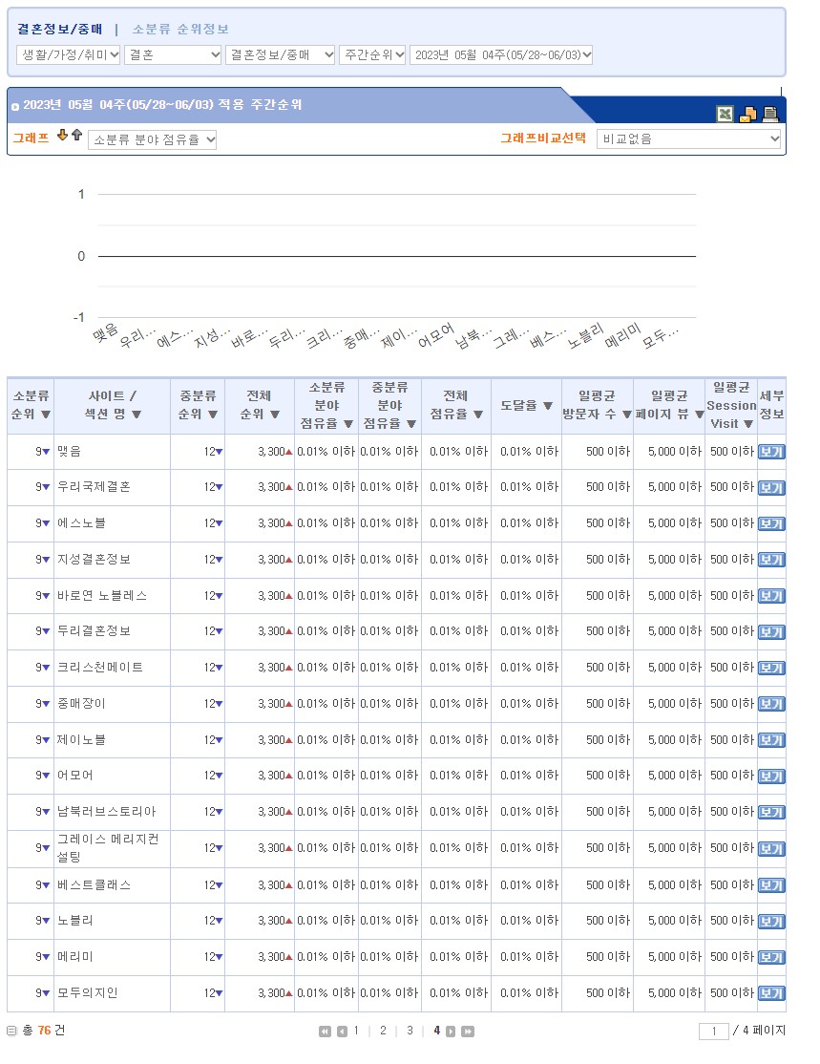Image resolution: width=820 pixels, height=1064 pixels.
Task: Sort by the 도달율 column header
Action: point(527,405)
